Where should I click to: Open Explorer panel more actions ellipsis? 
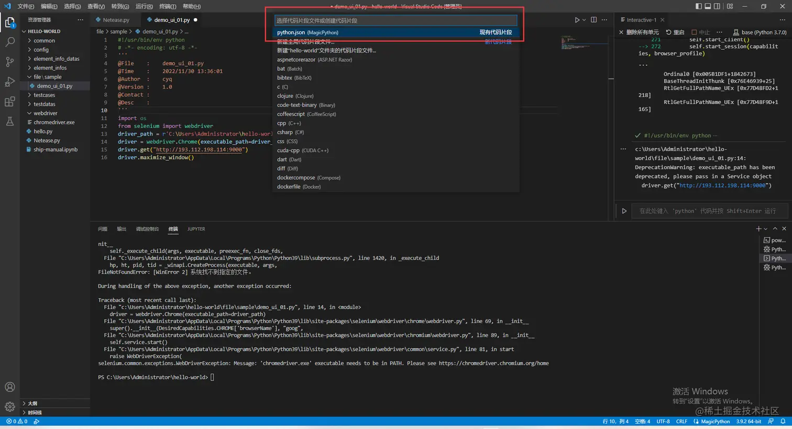click(80, 20)
